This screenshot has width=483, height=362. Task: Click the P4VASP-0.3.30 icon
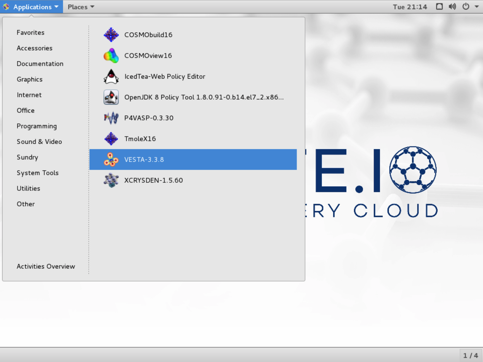(111, 118)
